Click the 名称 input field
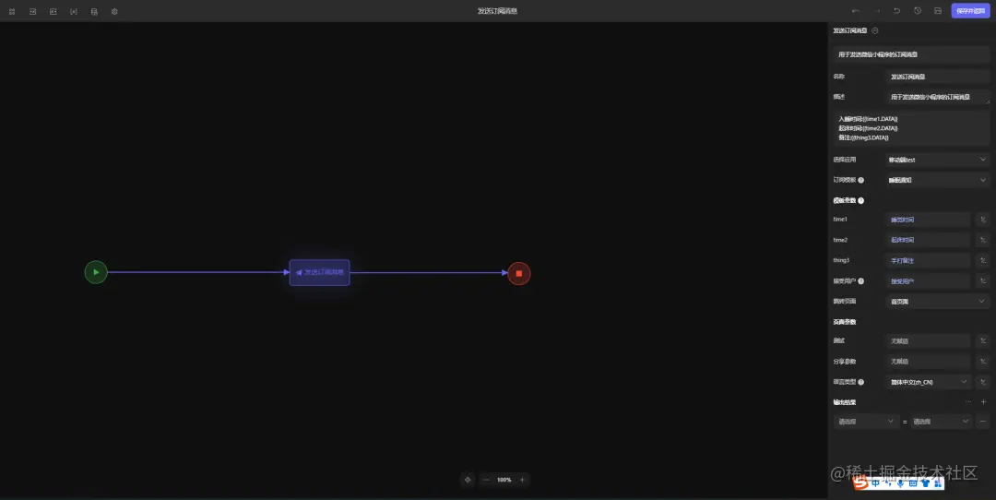This screenshot has width=996, height=500. [938, 77]
